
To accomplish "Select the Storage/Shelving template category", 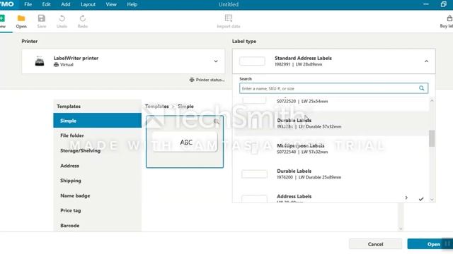I will click(98, 150).
